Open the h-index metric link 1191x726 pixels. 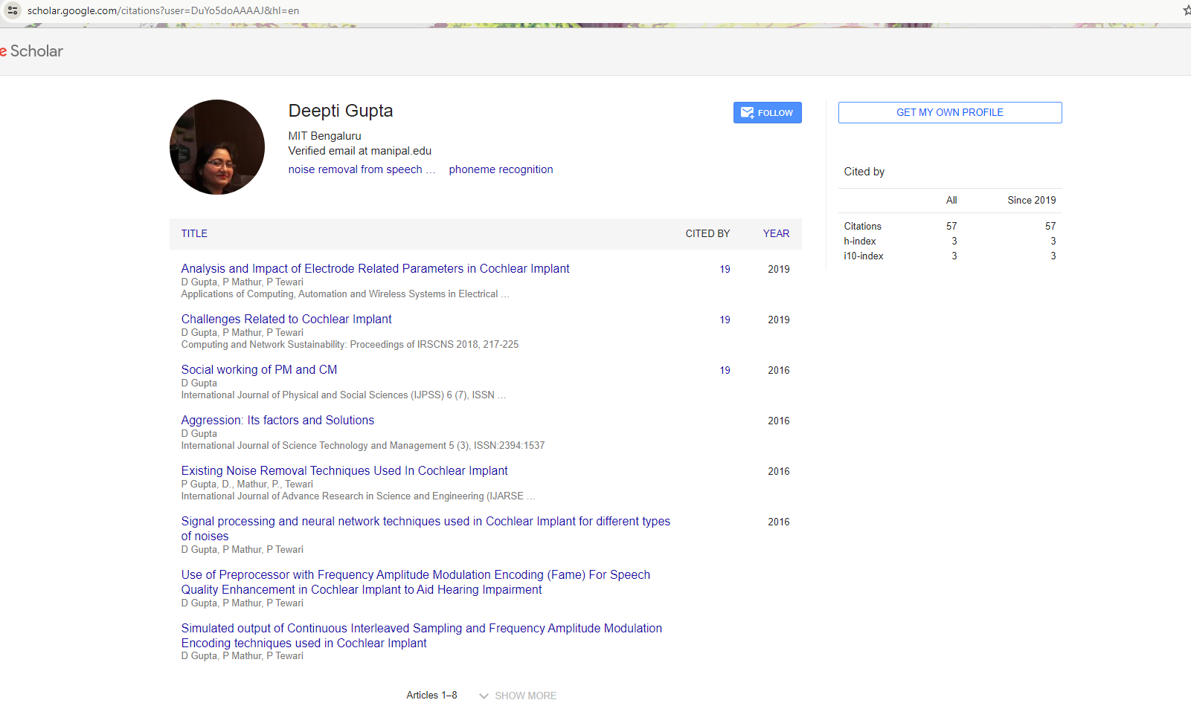click(859, 241)
